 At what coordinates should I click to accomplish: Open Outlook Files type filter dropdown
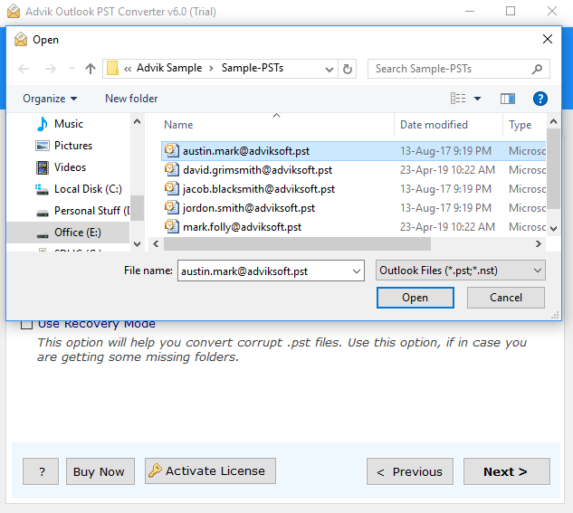click(x=461, y=271)
